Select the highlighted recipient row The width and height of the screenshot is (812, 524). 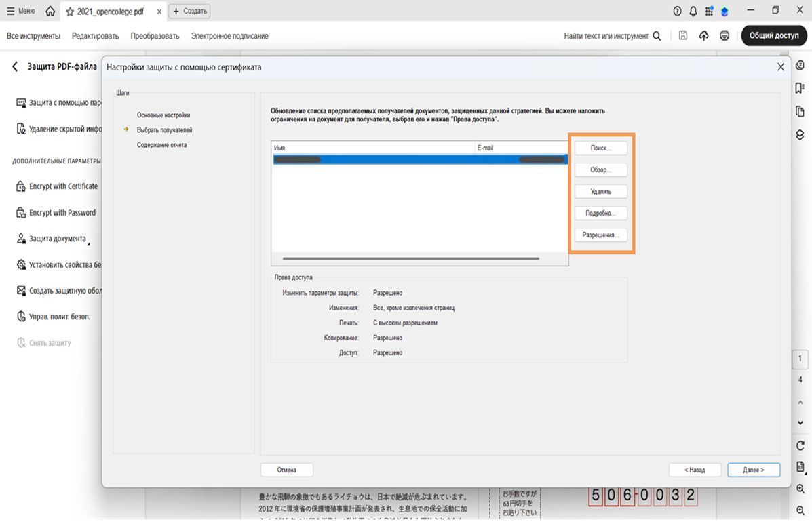click(420, 159)
